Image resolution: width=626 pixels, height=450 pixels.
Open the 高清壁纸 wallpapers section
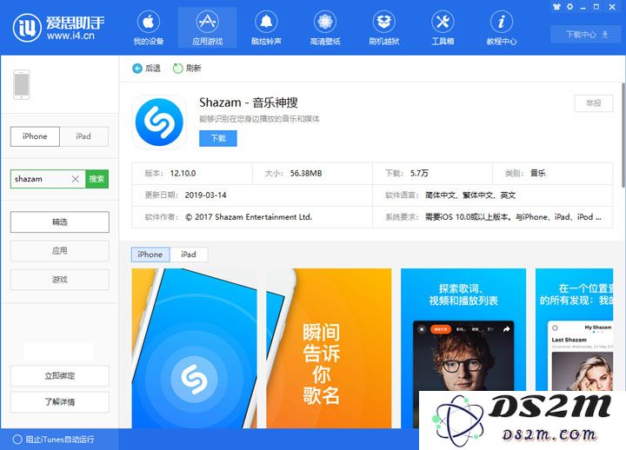click(x=325, y=28)
